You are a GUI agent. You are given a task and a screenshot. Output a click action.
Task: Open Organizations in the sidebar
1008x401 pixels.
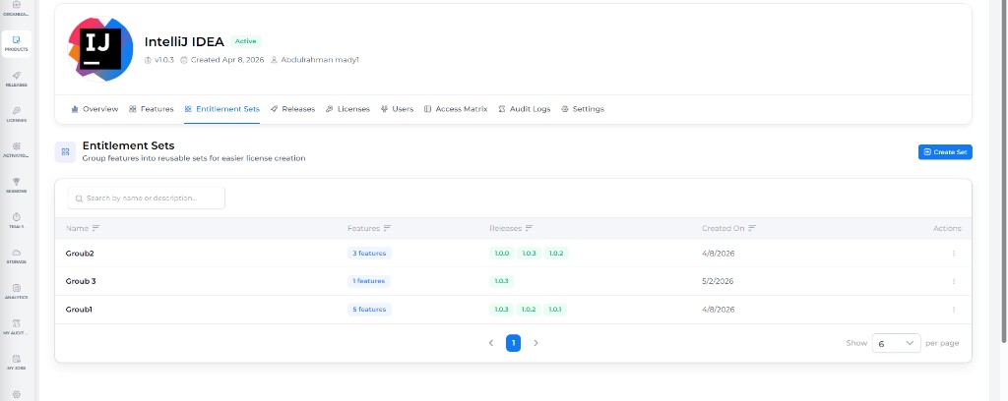[x=16, y=8]
